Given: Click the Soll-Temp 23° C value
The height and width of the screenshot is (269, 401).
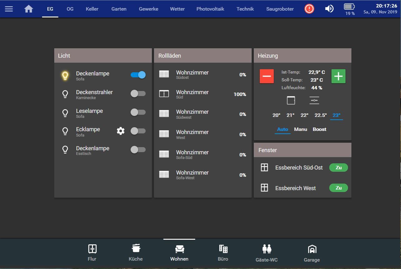Looking at the screenshot, I should coord(317,80).
